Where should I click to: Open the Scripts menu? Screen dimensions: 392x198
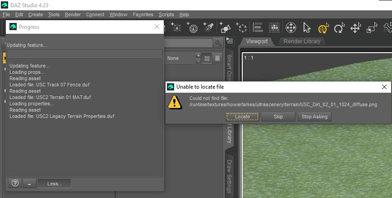tap(166, 14)
